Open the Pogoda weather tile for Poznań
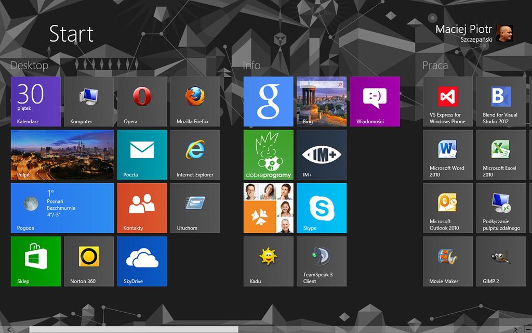The width and height of the screenshot is (532, 333). pos(62,208)
